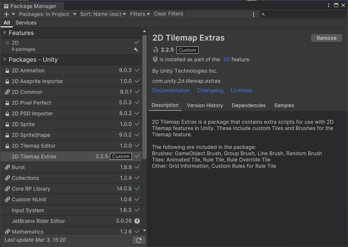Switch to the Services tab
The image size is (348, 247).
click(x=26, y=23)
